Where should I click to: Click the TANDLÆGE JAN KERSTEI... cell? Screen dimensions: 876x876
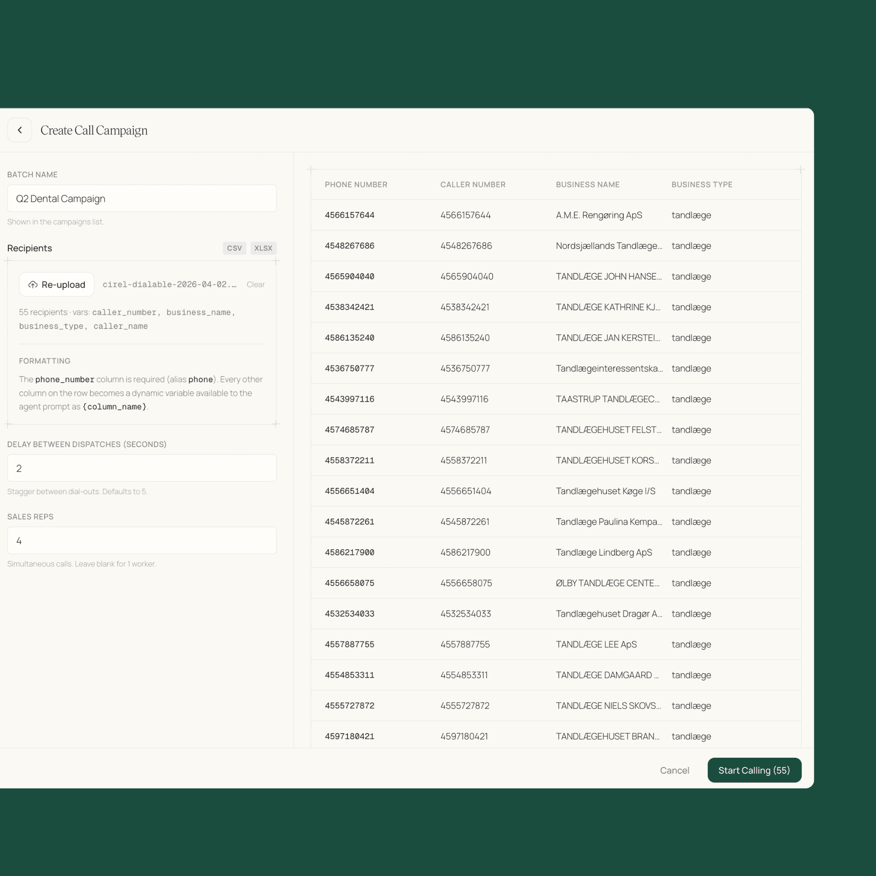[x=608, y=338]
